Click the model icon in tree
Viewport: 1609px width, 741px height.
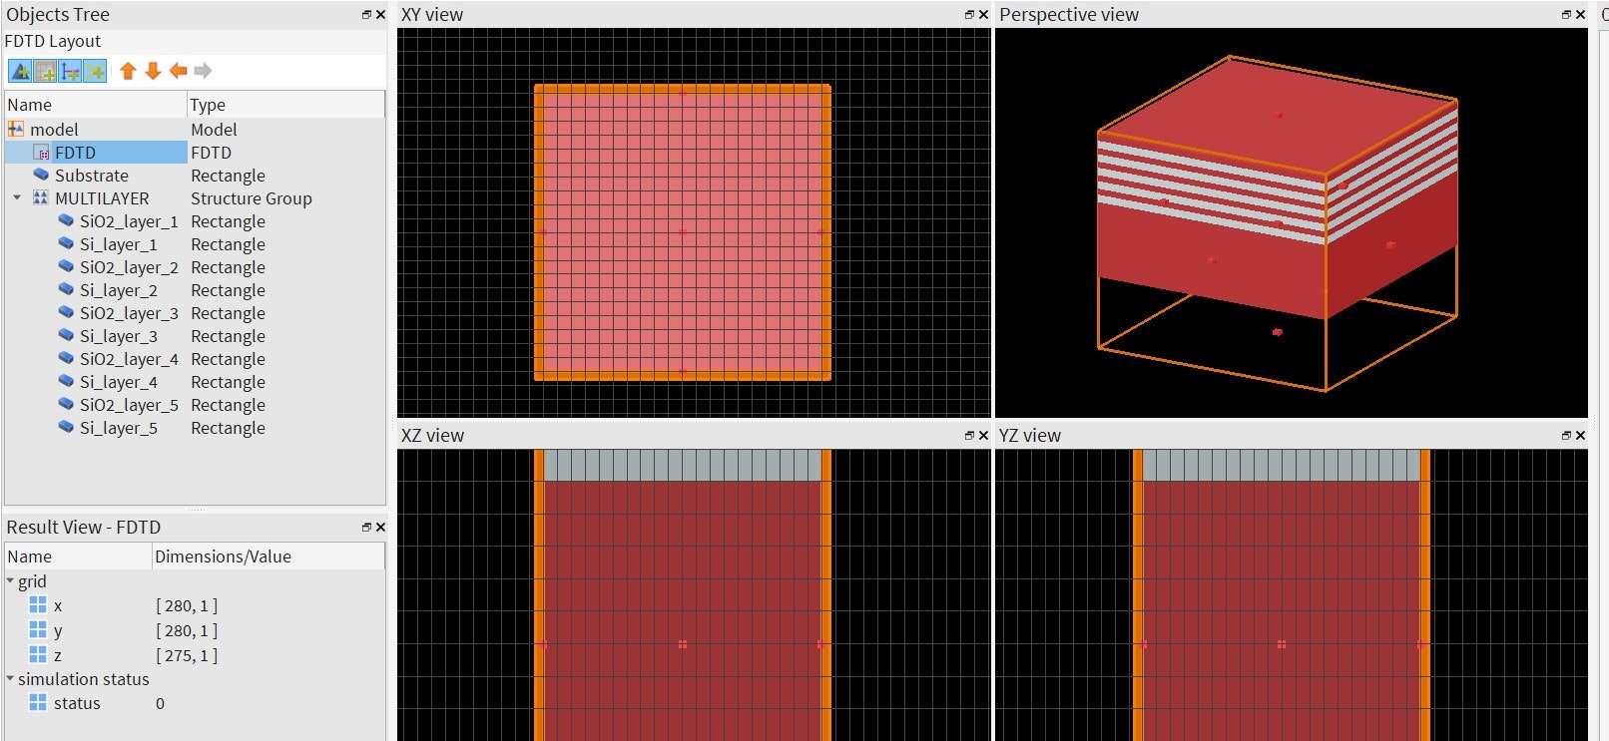click(x=16, y=130)
